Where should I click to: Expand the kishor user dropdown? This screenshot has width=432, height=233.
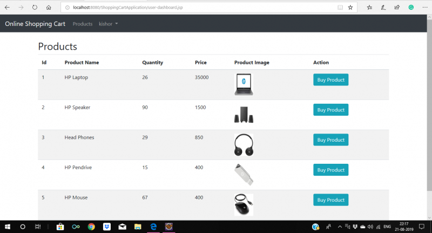109,24
